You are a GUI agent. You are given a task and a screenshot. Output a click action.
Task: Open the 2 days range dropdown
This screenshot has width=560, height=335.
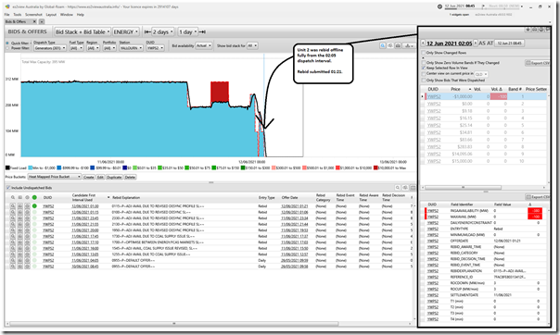click(162, 31)
